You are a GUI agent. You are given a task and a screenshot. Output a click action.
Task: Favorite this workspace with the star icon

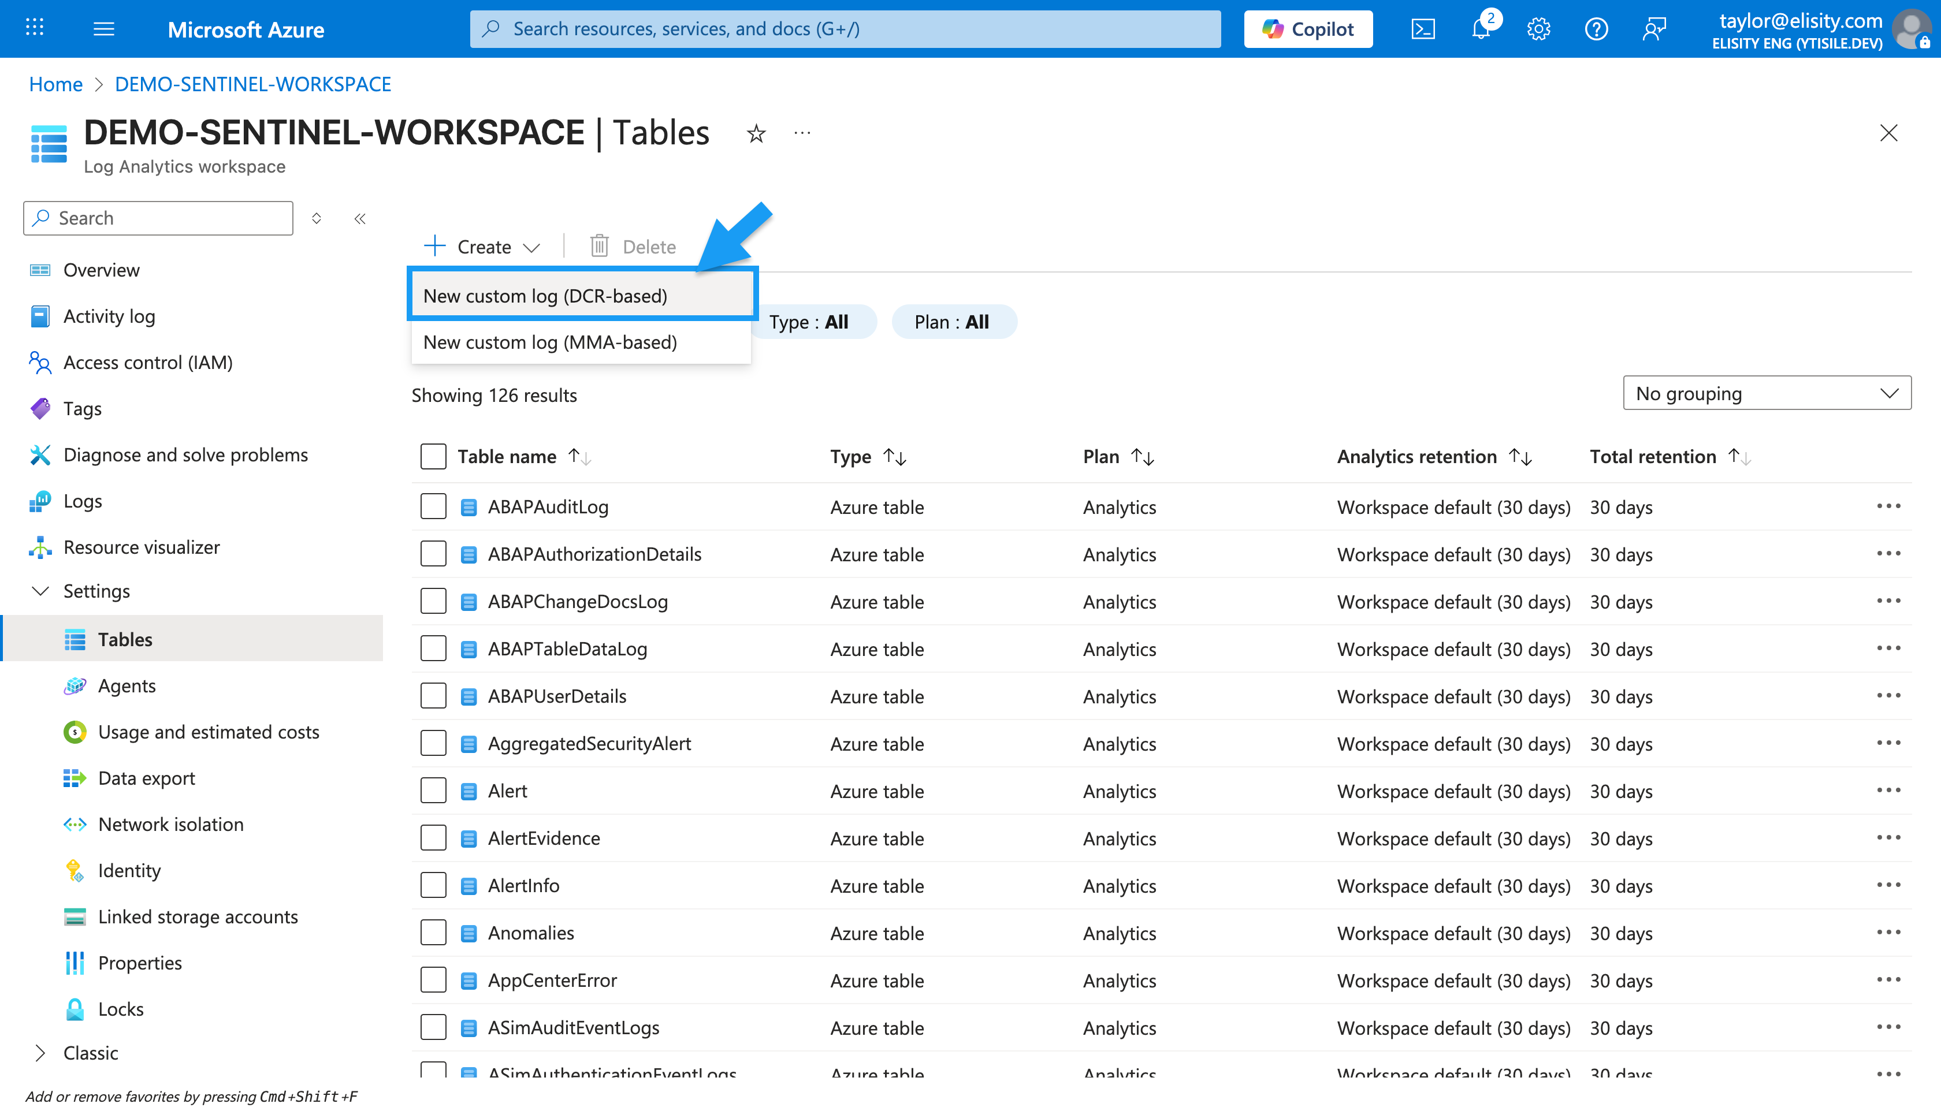click(756, 133)
